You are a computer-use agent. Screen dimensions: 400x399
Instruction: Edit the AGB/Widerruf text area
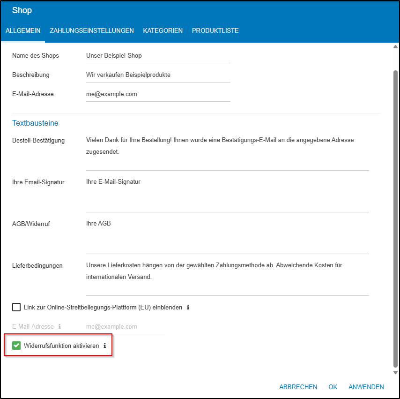click(228, 235)
